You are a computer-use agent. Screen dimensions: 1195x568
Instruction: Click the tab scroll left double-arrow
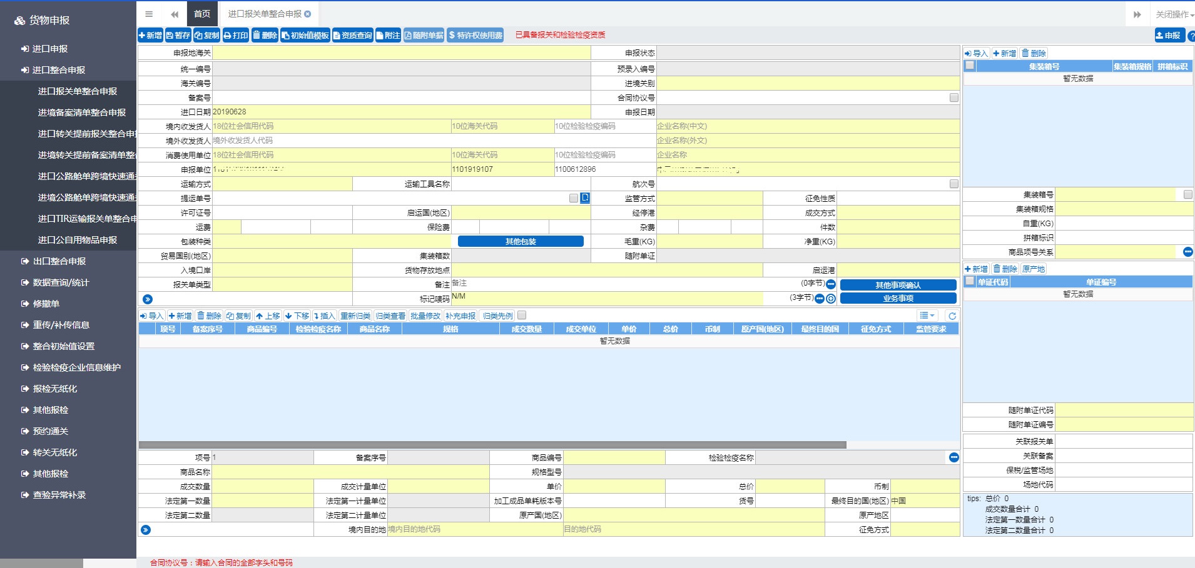pos(175,14)
